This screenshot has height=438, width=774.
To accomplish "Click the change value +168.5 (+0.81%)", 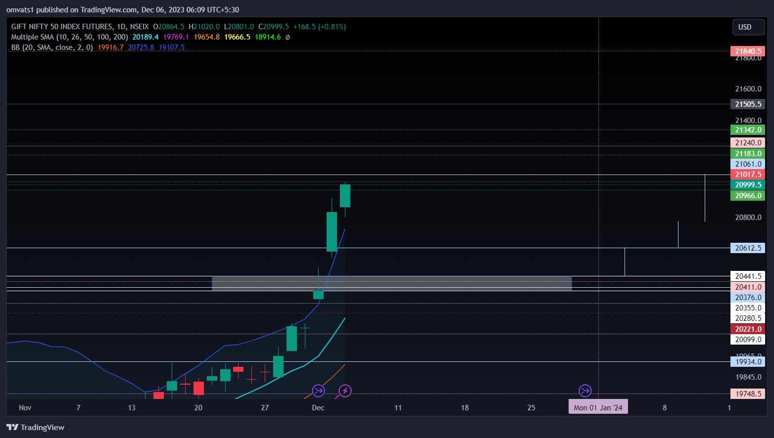I will click(x=320, y=27).
